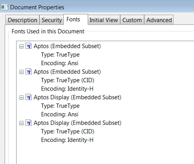Screen dimensions: 194x164
Task: Switch to the Advanced tab
Action: point(159,20)
